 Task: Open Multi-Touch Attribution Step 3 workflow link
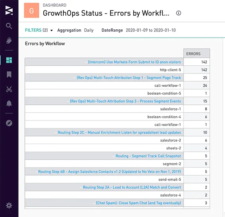coord(125,101)
